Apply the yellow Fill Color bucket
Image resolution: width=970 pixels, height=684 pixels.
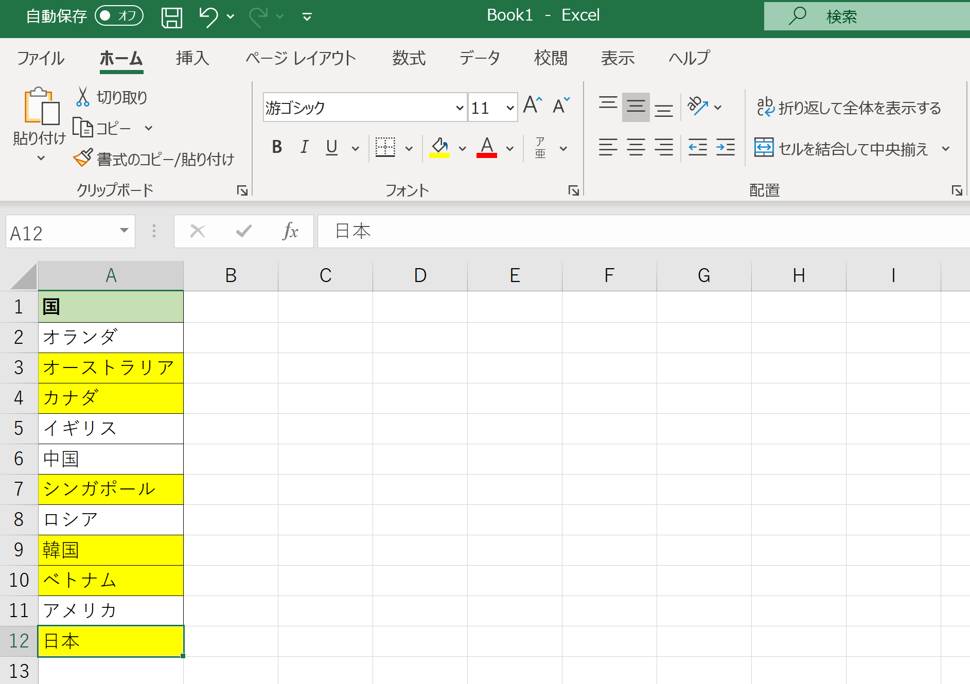[x=439, y=148]
